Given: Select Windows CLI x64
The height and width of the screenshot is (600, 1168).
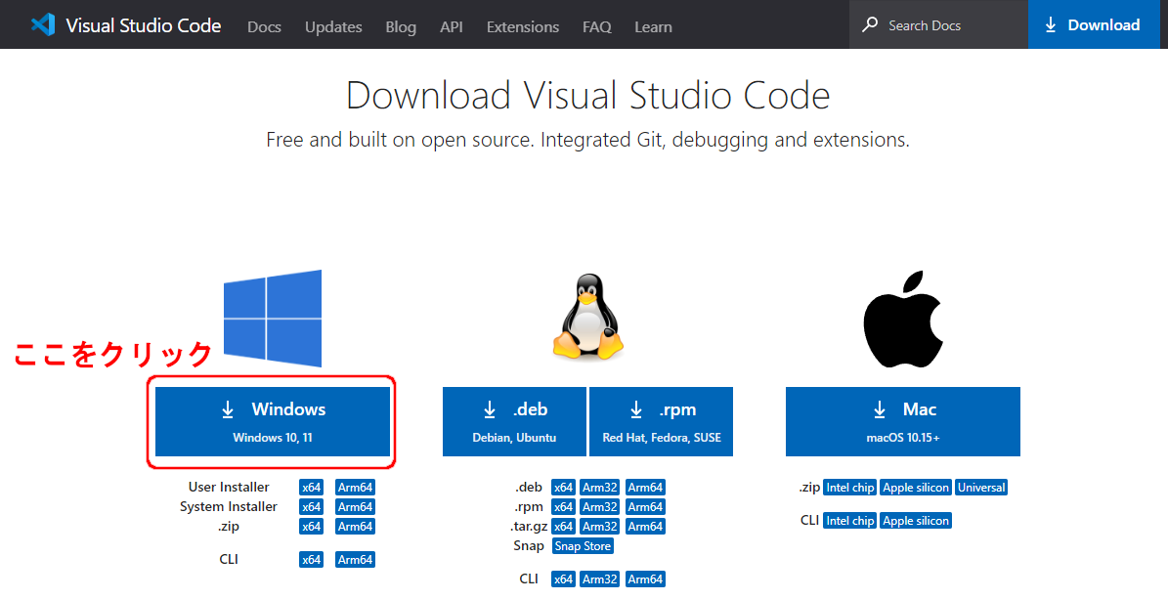Looking at the screenshot, I should (x=312, y=559).
